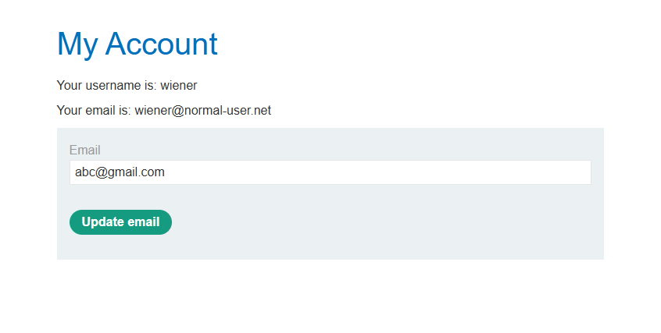Click gray panel area right of Update button
Screen dimensions: 661x333
pyautogui.click(x=375, y=222)
